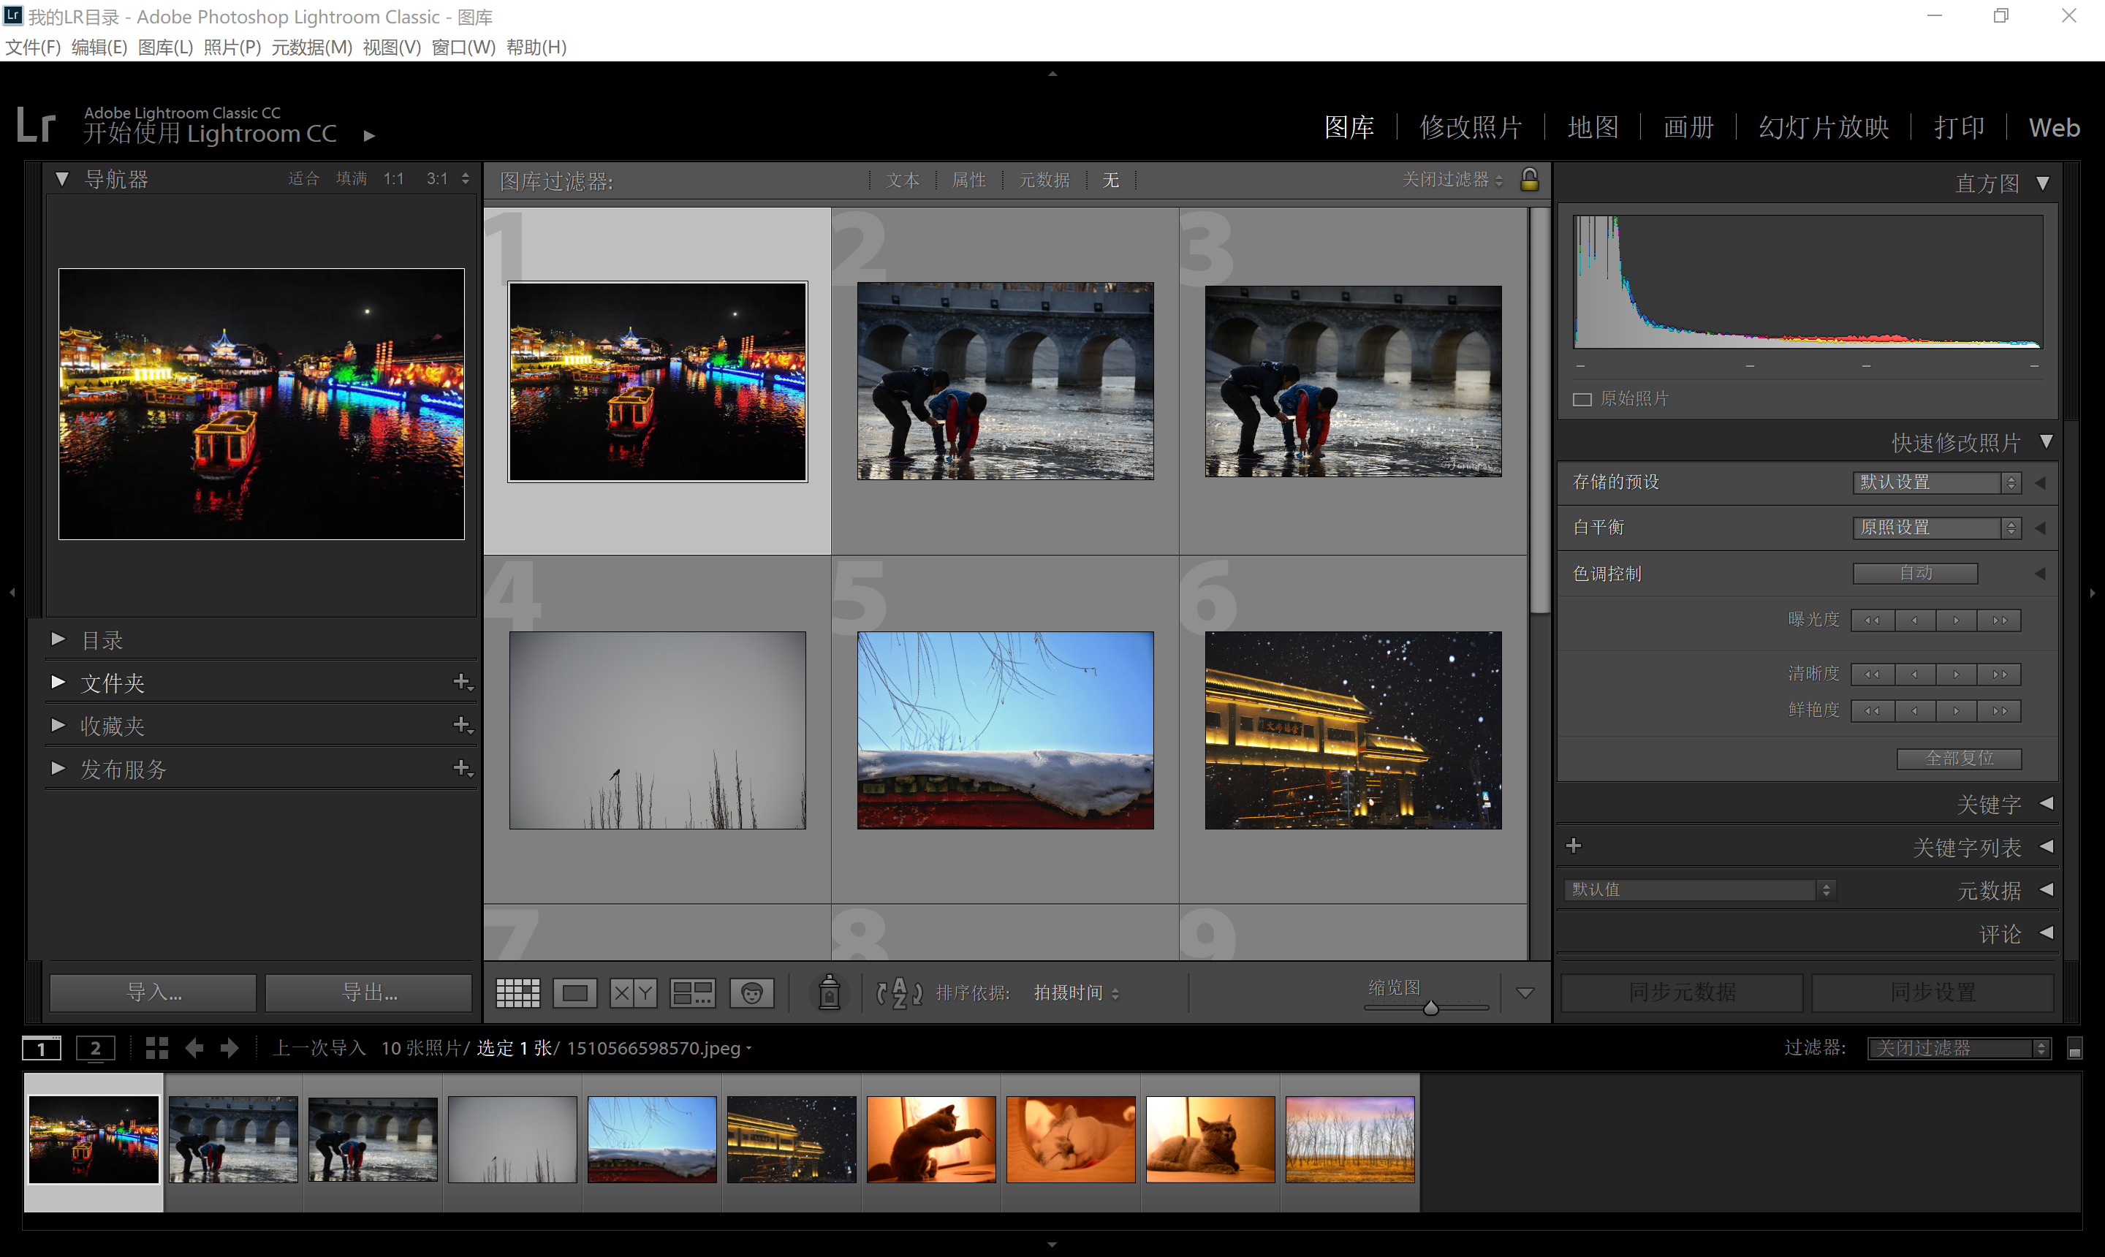This screenshot has height=1257, width=2105.
Task: Toggle main window display button 1
Action: [x=42, y=1049]
